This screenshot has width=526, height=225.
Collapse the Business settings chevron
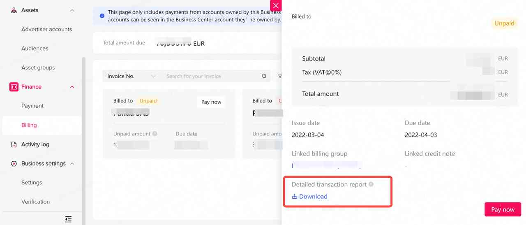pos(72,163)
